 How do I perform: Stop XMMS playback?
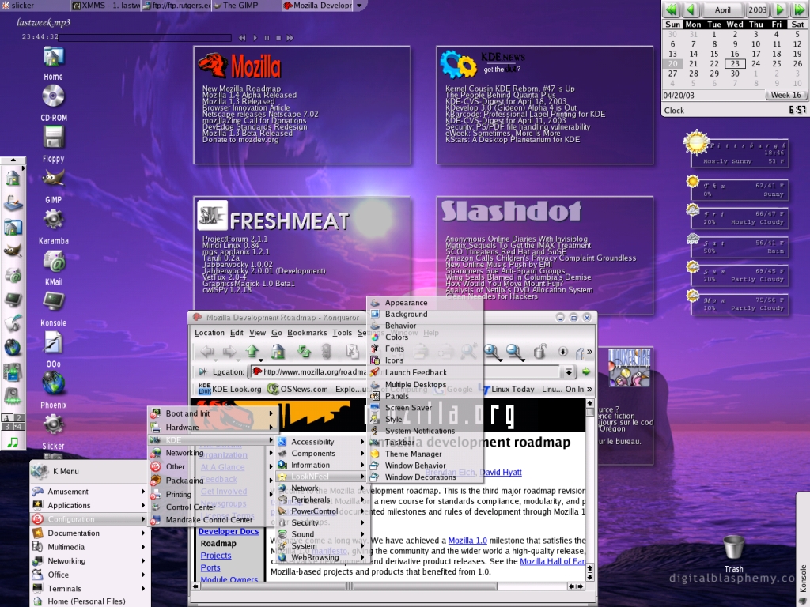(278, 38)
